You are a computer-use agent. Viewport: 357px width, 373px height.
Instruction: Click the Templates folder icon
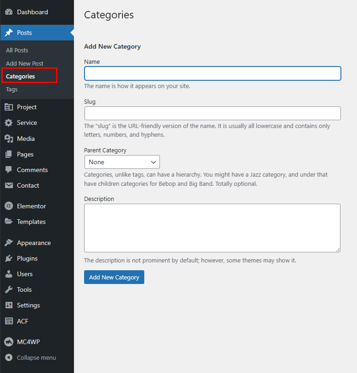[9, 222]
